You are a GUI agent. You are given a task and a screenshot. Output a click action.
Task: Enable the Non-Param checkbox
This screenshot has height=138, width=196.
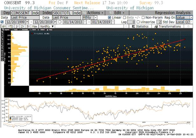point(143,18)
